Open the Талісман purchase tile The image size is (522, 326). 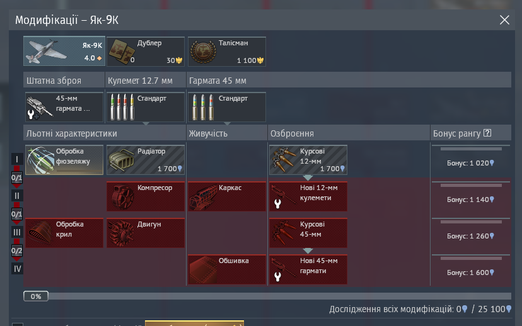(x=227, y=52)
